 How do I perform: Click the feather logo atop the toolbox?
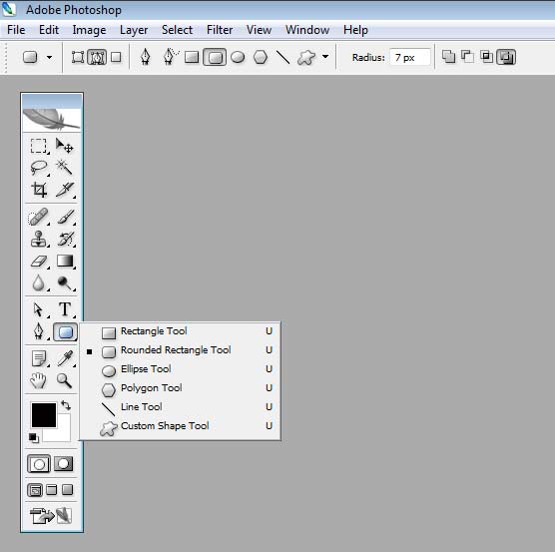pyautogui.click(x=52, y=119)
